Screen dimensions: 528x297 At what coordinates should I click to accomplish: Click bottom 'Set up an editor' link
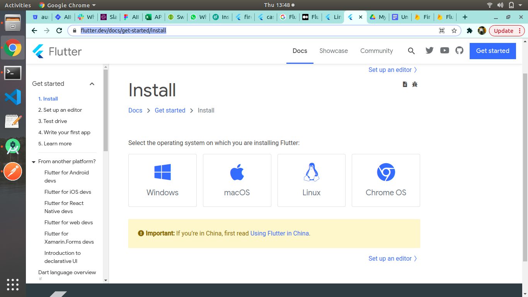coord(393,258)
